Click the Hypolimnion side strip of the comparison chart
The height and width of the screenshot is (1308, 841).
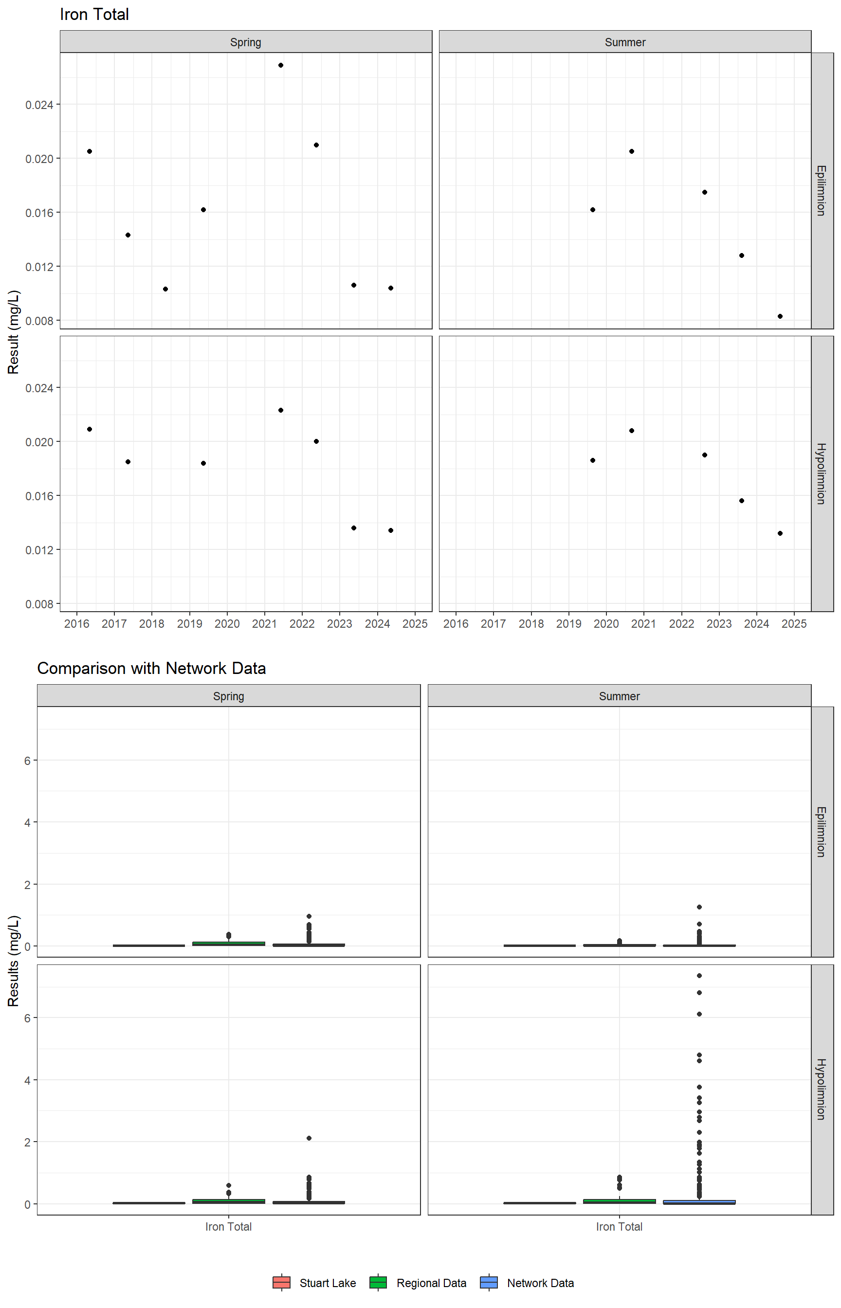click(x=823, y=1090)
